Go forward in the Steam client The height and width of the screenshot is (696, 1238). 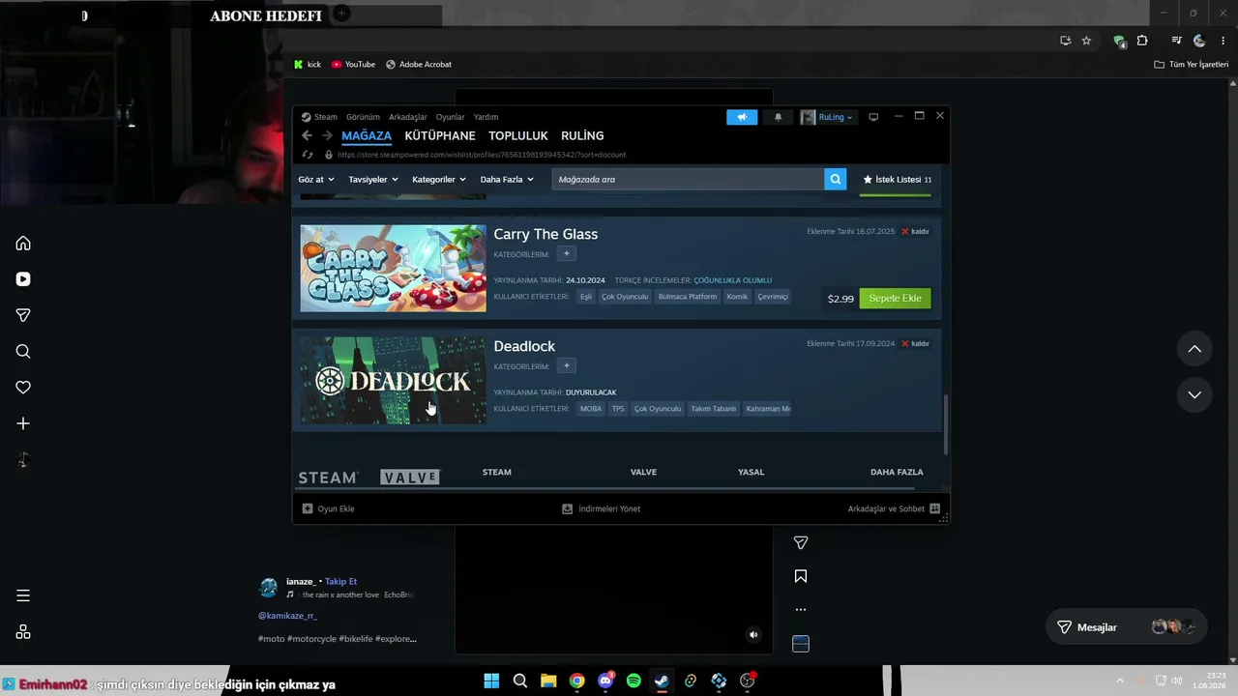coord(327,136)
